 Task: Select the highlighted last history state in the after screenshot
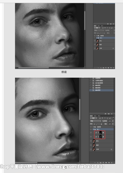[102, 90]
